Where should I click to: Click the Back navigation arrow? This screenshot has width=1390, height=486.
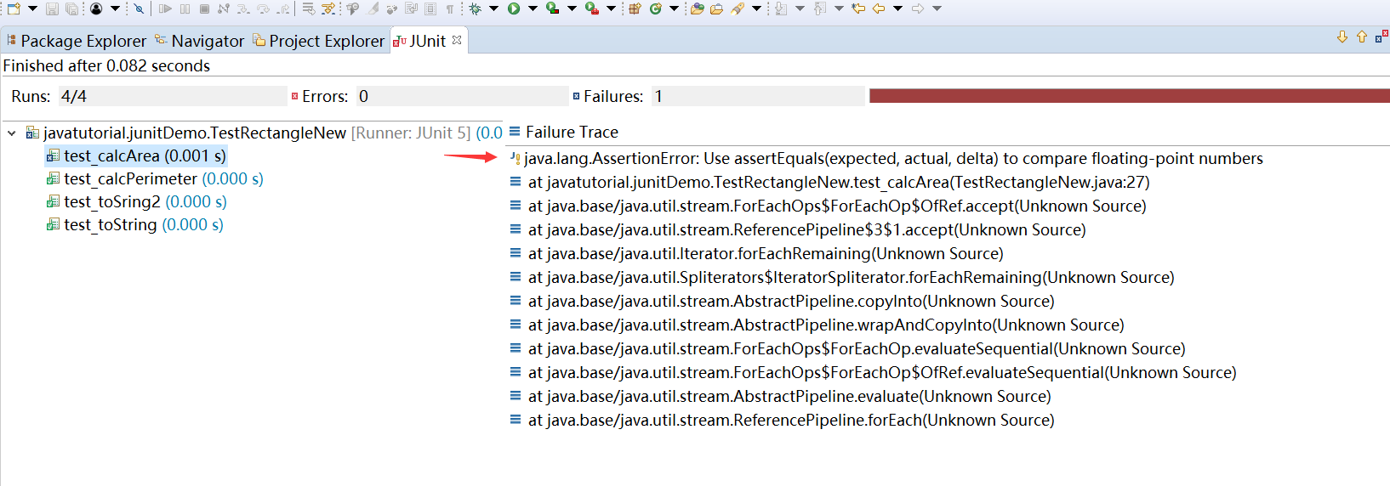coord(879,8)
